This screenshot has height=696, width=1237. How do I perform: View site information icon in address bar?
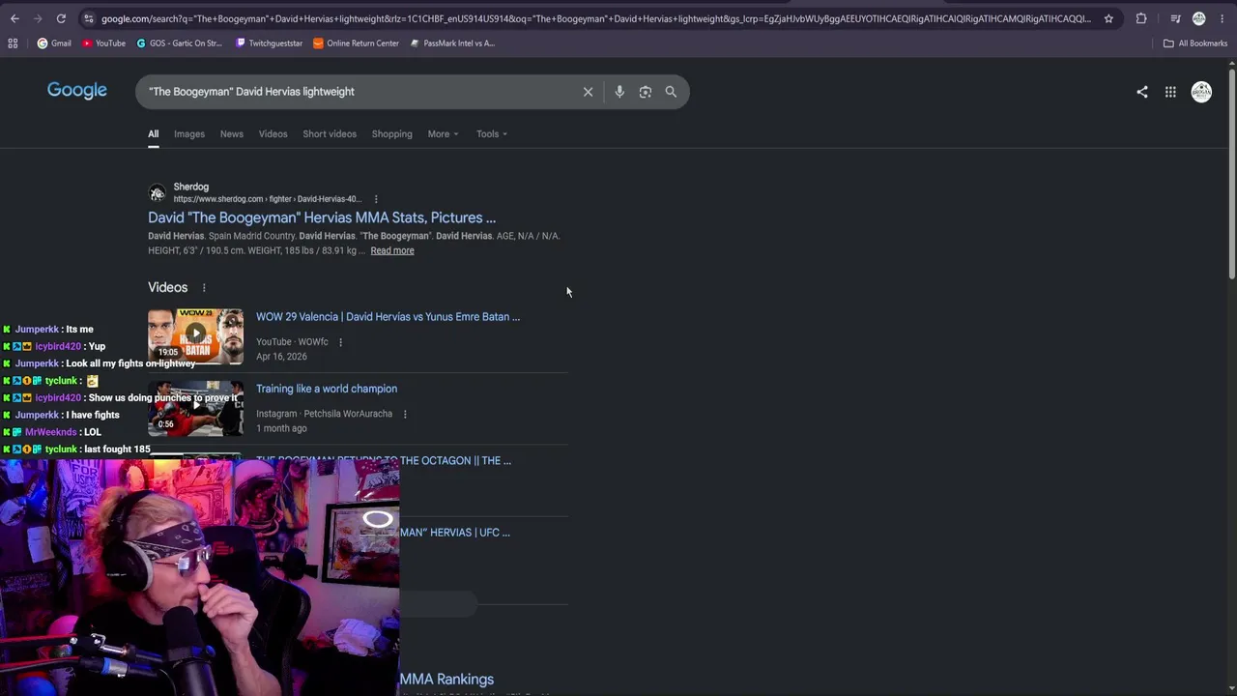[88, 18]
